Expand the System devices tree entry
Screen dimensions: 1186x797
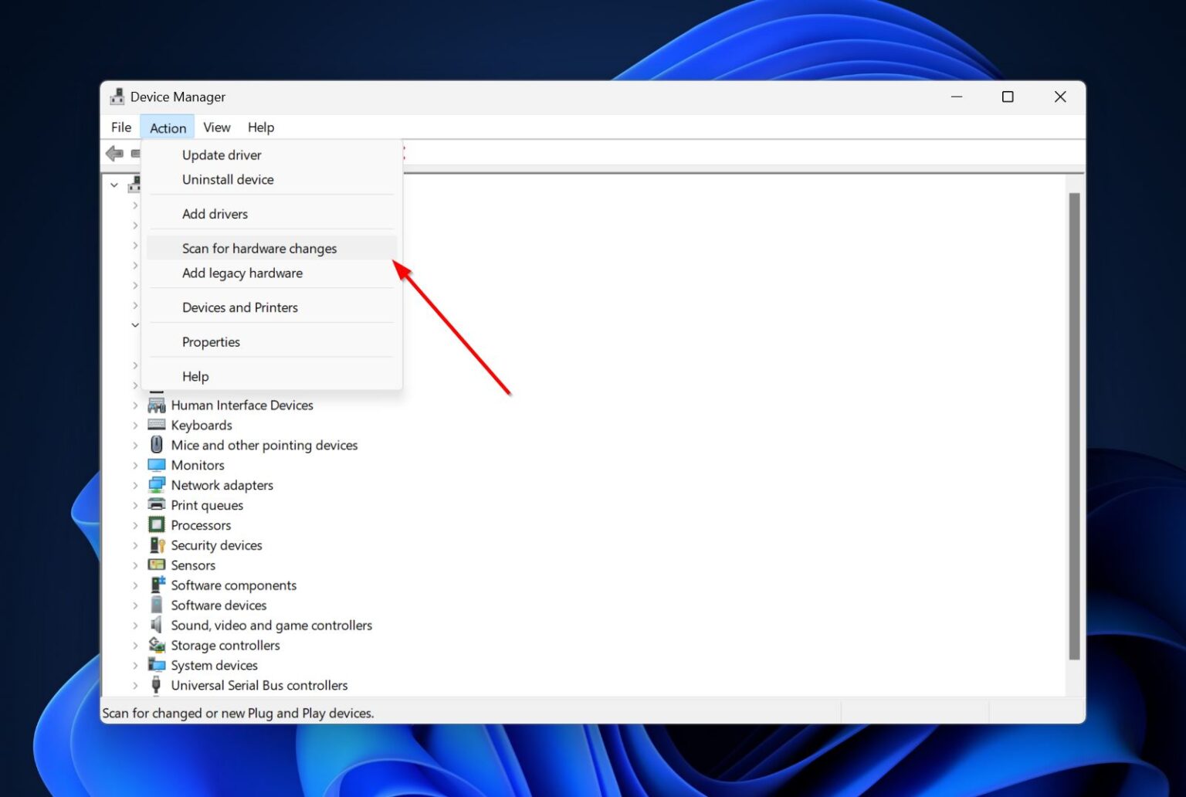pos(137,665)
